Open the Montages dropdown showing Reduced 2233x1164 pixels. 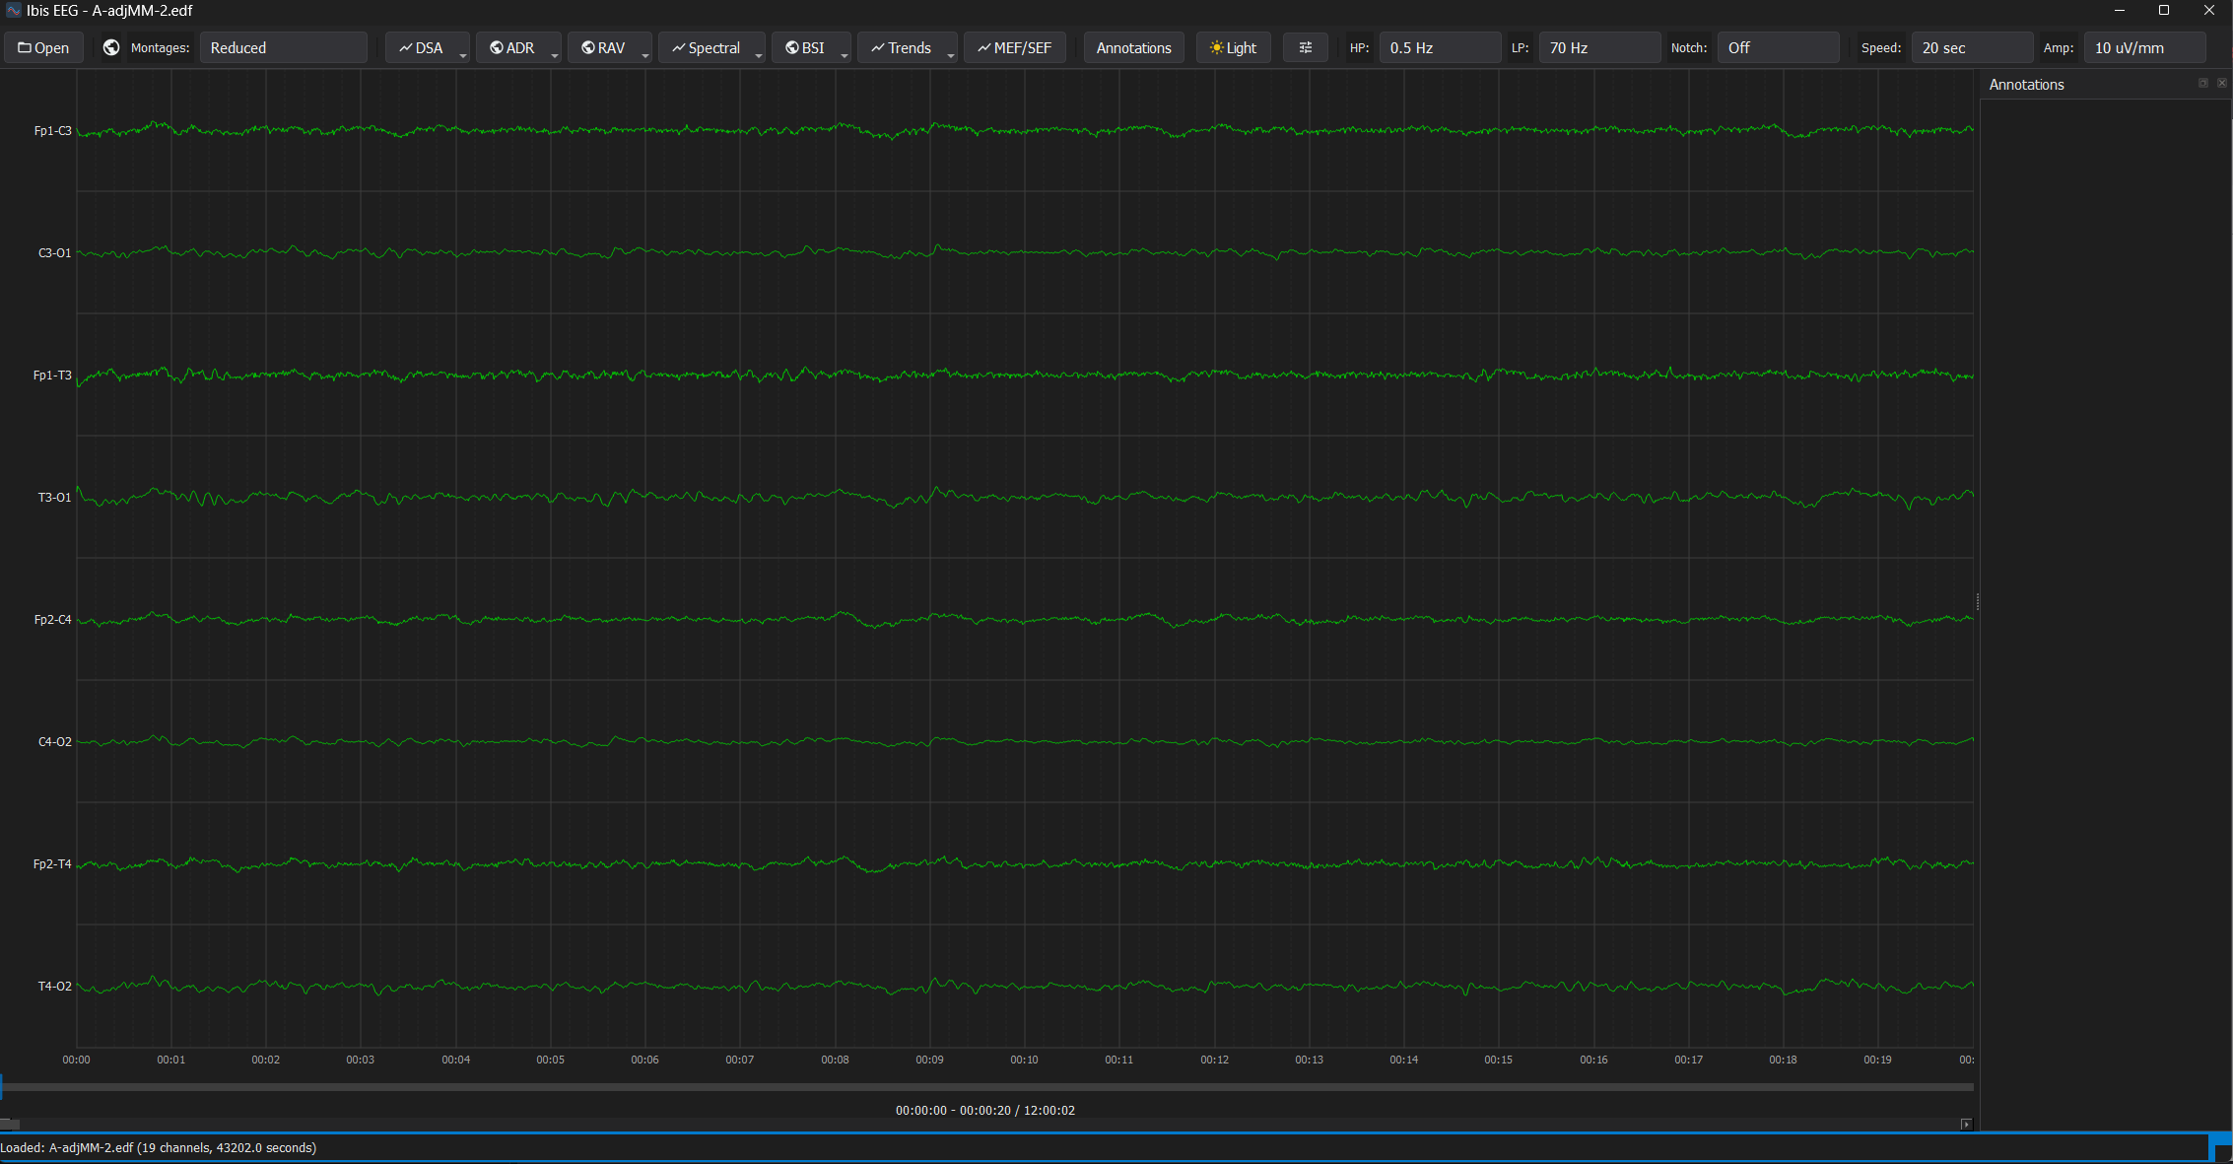point(284,47)
